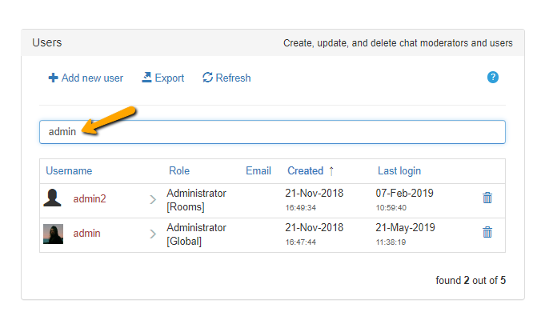Toggle the Created column sort order

(x=305, y=170)
